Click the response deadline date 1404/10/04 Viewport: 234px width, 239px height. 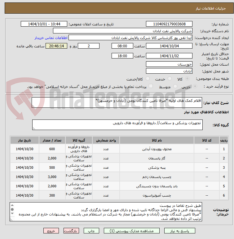click(x=169, y=46)
